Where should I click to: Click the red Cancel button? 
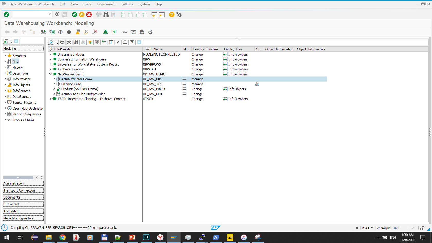click(89, 15)
